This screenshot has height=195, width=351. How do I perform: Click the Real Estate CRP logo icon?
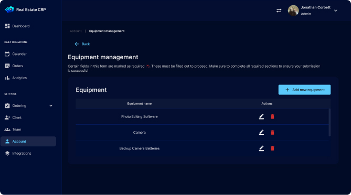[x=9, y=9]
